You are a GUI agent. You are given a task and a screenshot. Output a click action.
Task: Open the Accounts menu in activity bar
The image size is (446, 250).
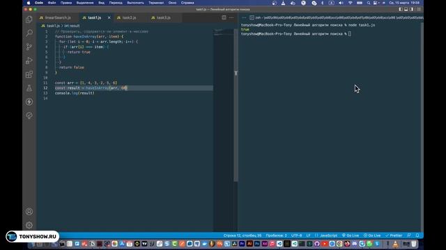pos(29,211)
